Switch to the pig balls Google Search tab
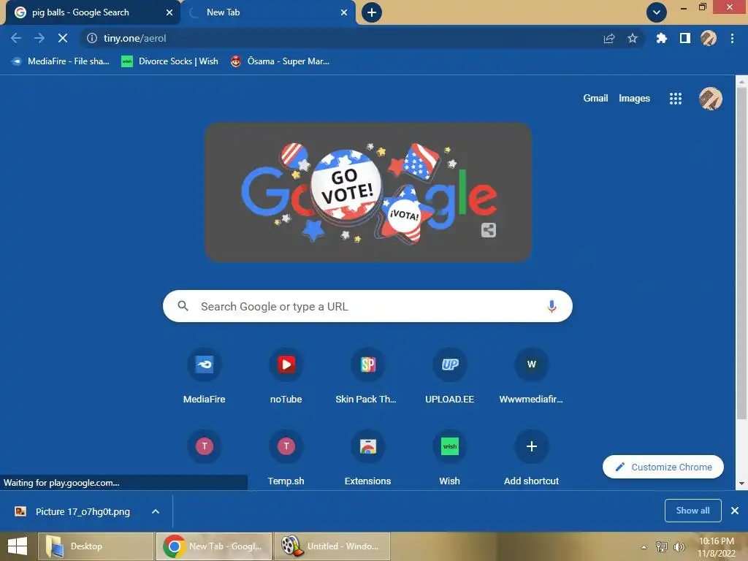This screenshot has height=561, width=748. point(93,12)
